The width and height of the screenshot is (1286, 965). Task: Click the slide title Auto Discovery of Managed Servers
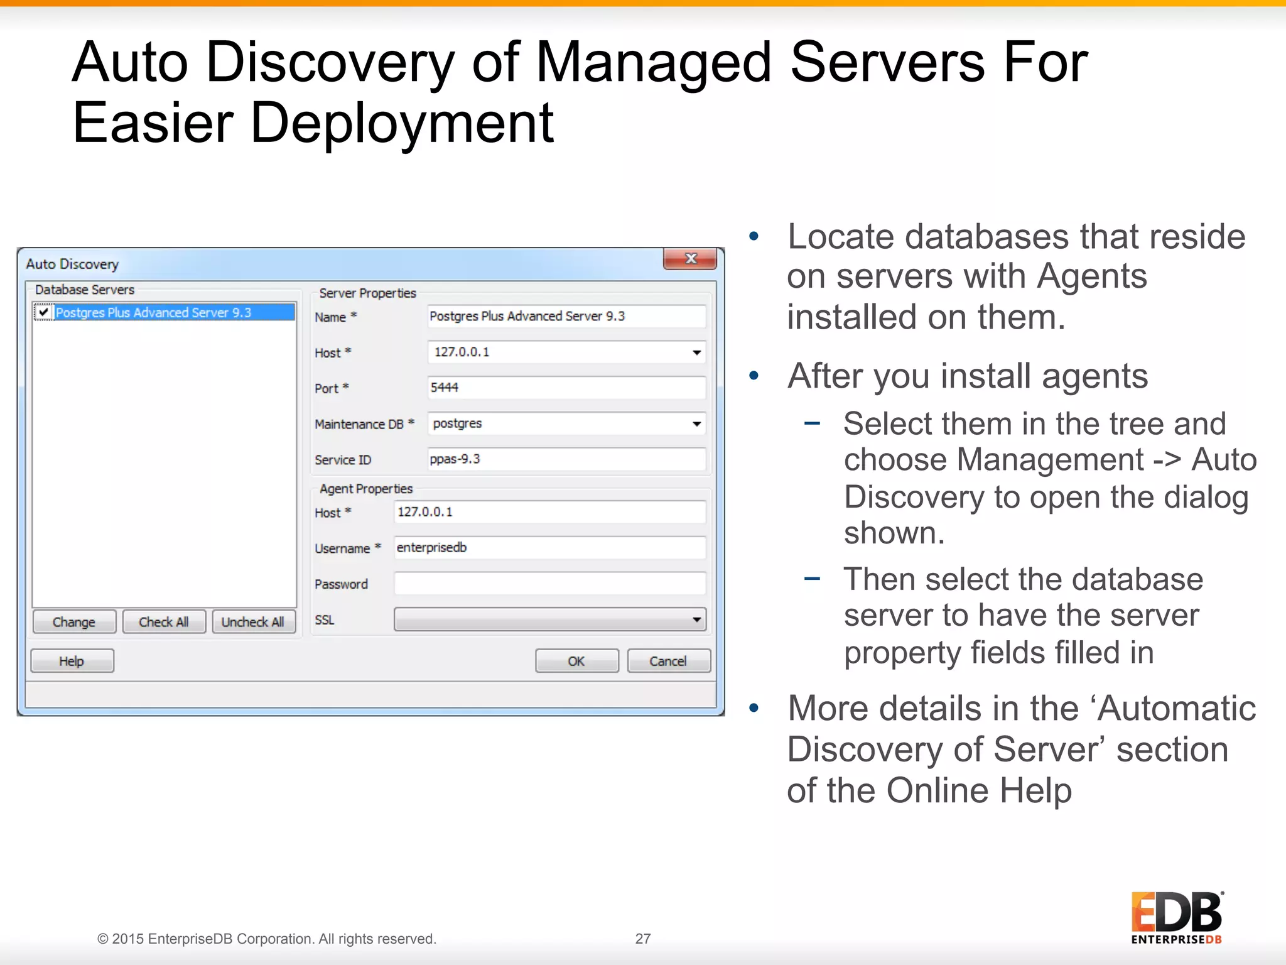[x=580, y=92]
